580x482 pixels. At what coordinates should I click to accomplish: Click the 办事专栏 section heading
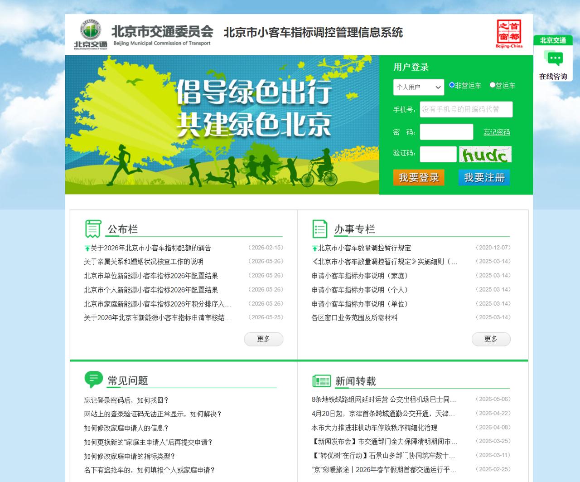(x=355, y=229)
